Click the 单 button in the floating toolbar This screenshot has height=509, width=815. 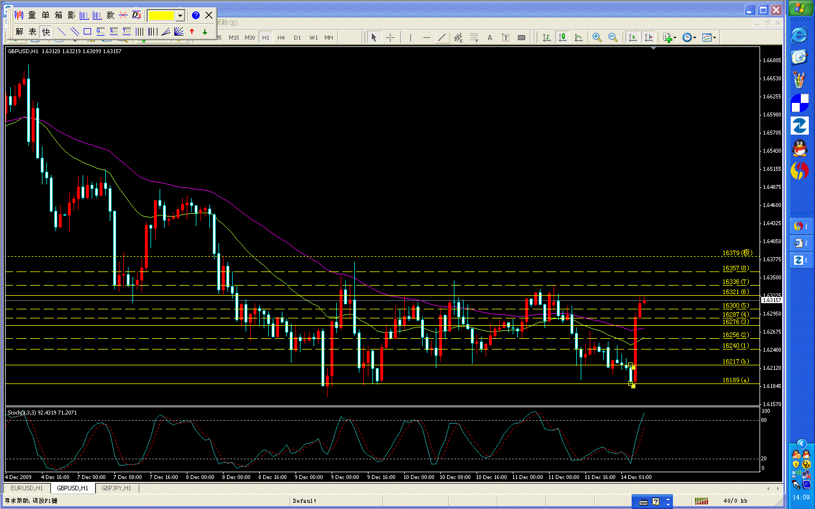tap(45, 15)
